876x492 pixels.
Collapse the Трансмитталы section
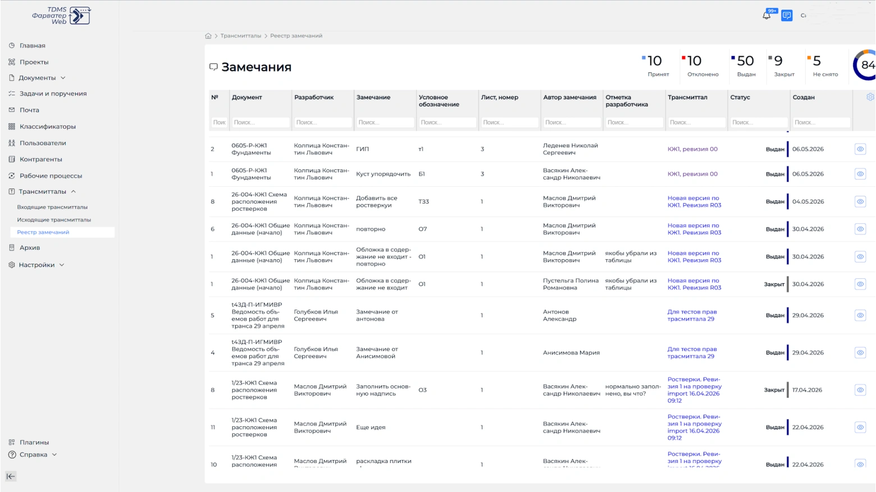pyautogui.click(x=74, y=192)
